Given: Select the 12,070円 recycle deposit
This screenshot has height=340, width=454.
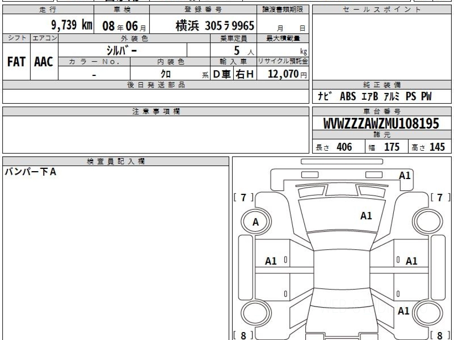Looking at the screenshot, I should tap(287, 74).
